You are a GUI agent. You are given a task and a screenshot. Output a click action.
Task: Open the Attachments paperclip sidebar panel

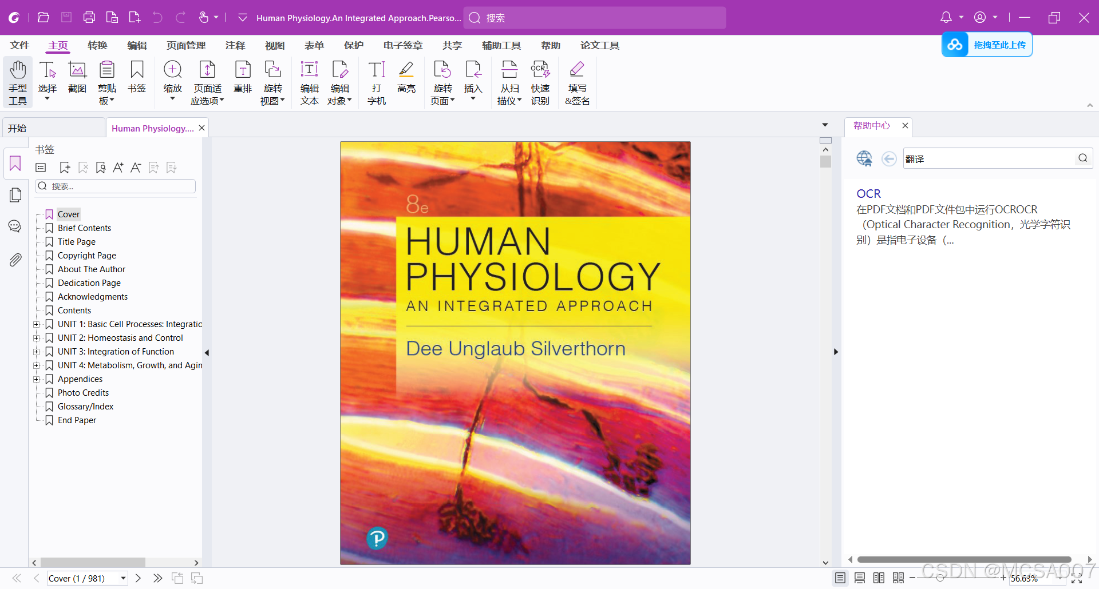[15, 260]
